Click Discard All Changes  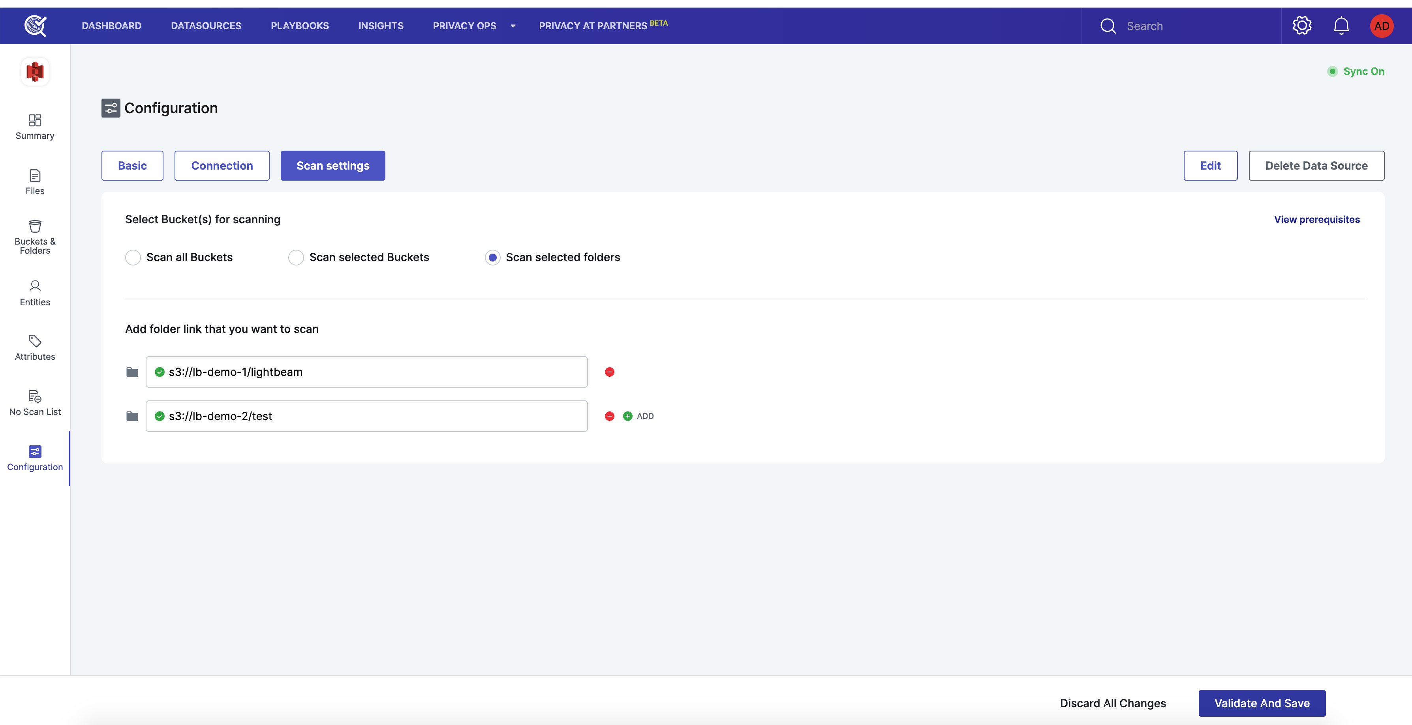coord(1113,703)
